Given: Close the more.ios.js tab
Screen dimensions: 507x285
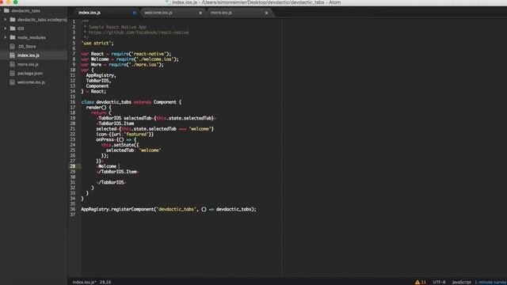Looking at the screenshot, I should [266, 13].
